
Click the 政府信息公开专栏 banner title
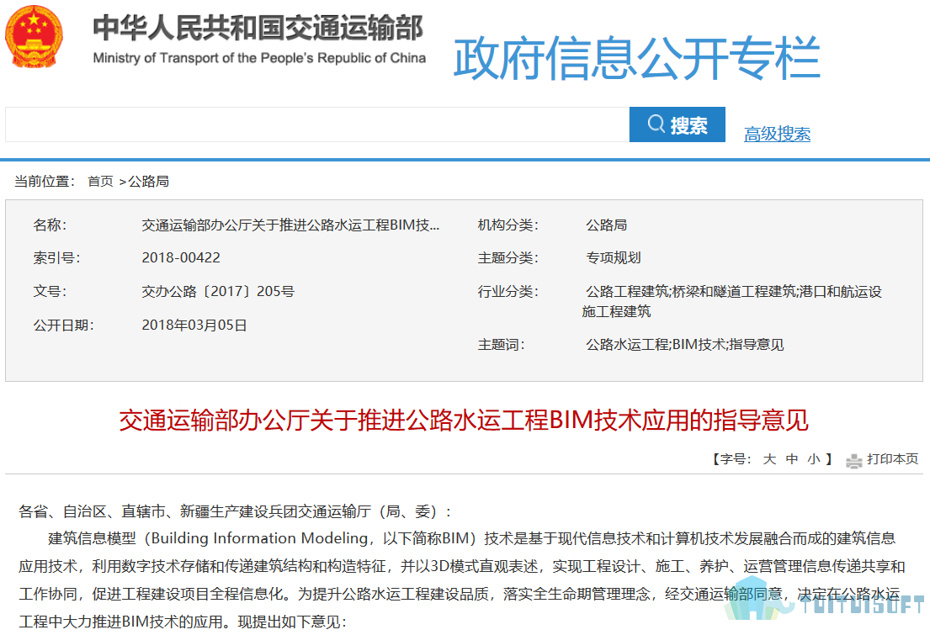(636, 57)
